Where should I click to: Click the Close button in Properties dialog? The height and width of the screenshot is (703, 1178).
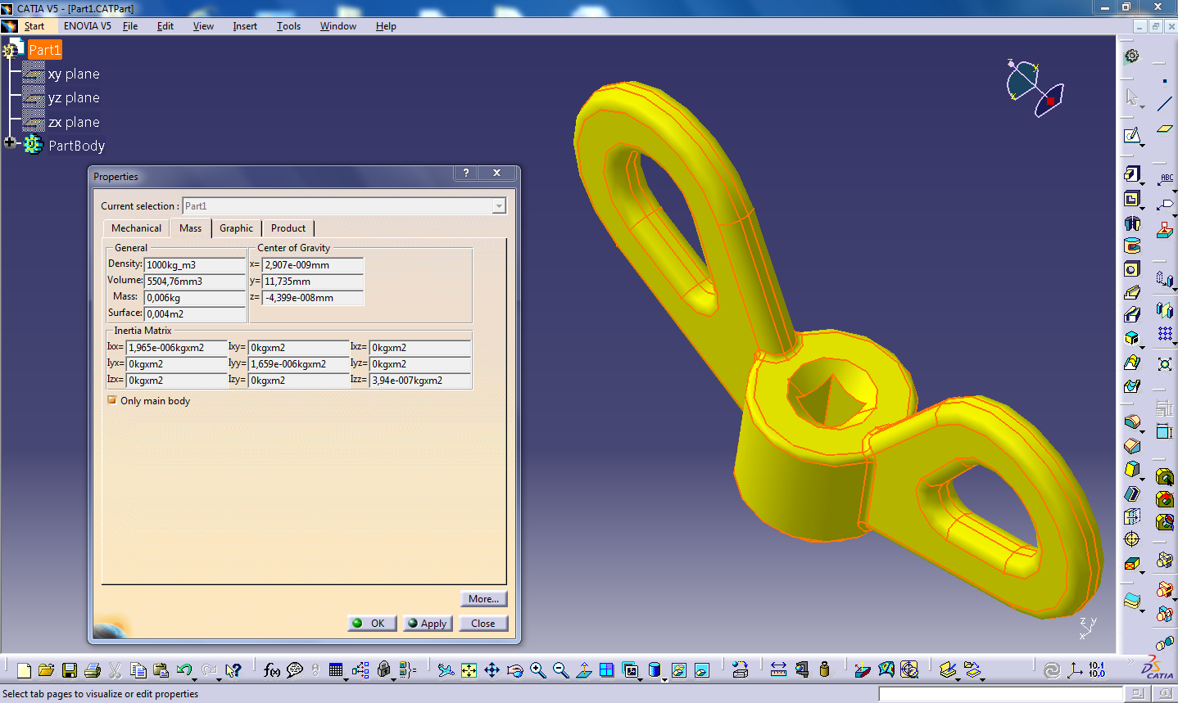pyautogui.click(x=483, y=624)
